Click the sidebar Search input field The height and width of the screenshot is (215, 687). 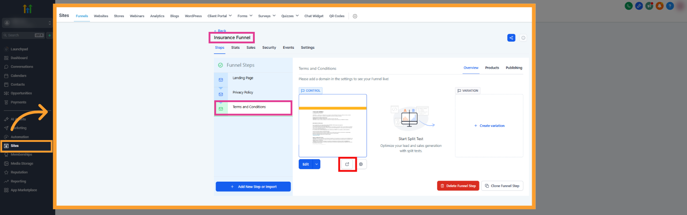23,35
